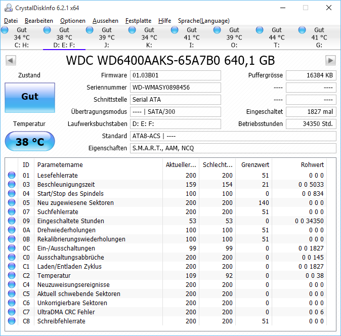Click status orb for Start/Stop des Spindels
The height and width of the screenshot is (336, 341).
(12, 193)
